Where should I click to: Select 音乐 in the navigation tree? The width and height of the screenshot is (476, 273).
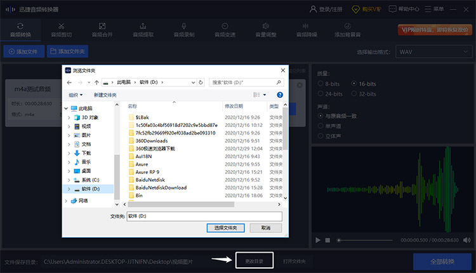[x=86, y=162]
